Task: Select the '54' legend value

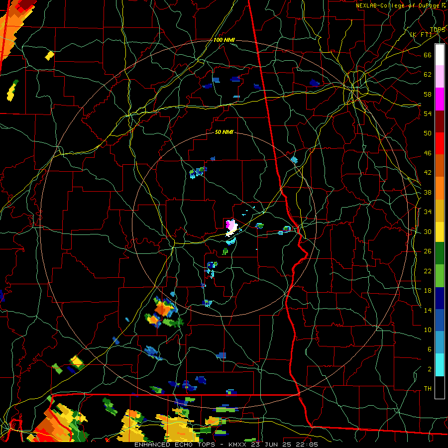Action: point(428,114)
